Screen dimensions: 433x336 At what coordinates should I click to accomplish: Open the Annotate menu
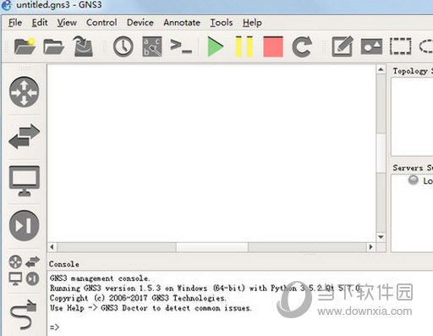(182, 23)
